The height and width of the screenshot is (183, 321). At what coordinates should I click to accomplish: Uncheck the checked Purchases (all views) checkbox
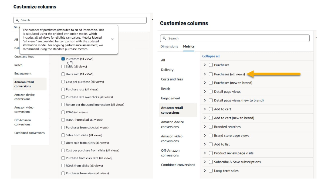(x=63, y=59)
